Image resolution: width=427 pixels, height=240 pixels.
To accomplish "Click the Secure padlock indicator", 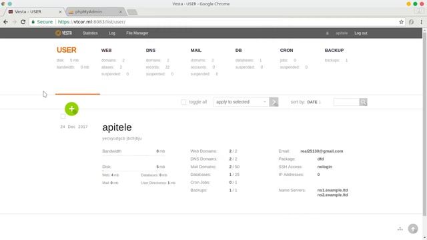I will 42,22.
